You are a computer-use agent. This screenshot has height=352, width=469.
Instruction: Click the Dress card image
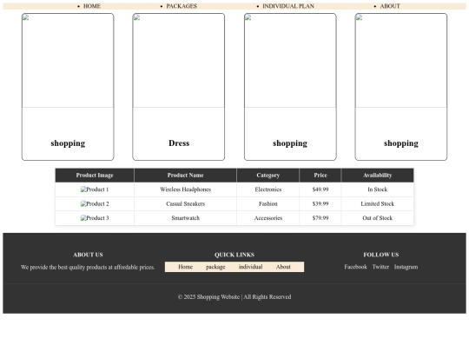tap(179, 61)
